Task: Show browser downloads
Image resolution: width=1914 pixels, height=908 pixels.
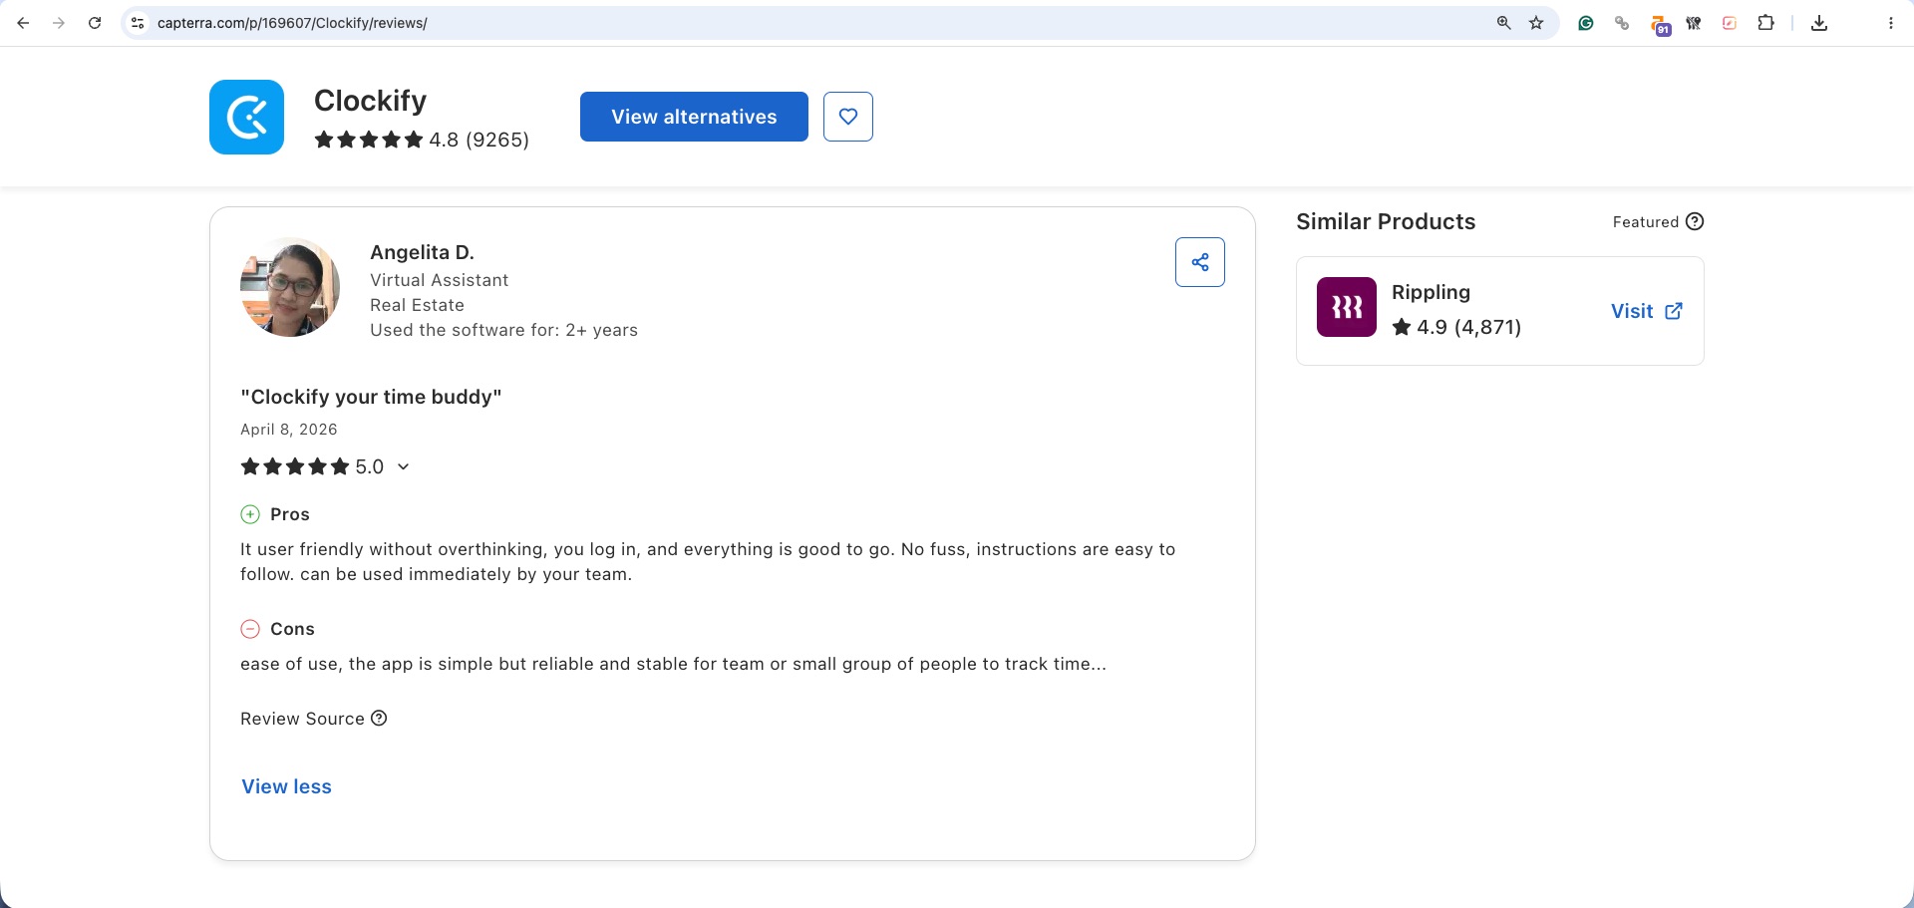Action: [x=1819, y=23]
